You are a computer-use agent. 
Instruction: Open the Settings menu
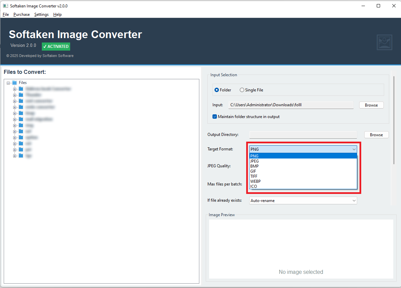click(x=41, y=15)
